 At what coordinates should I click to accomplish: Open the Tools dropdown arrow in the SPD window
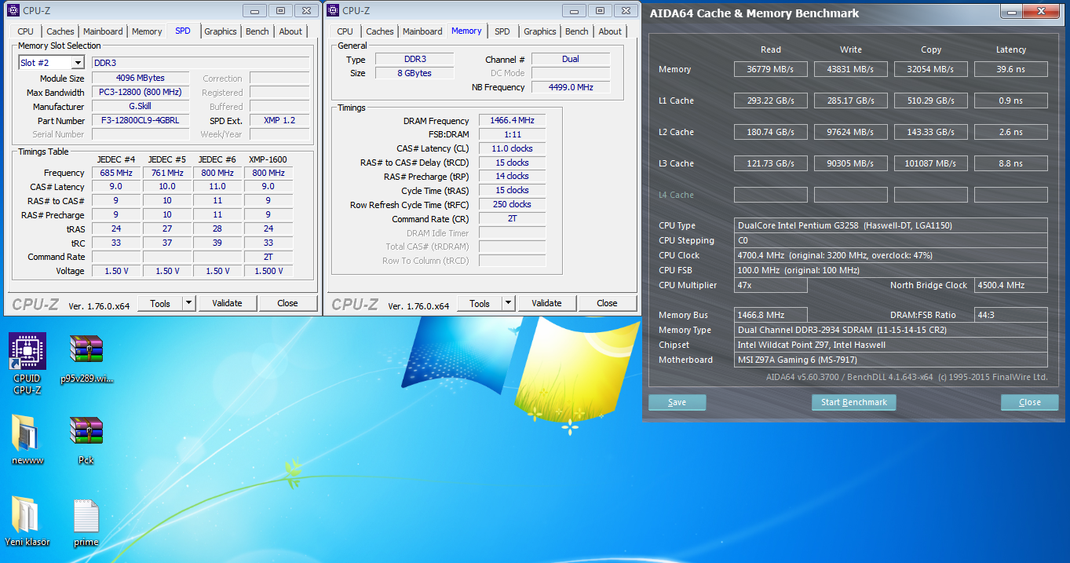188,303
